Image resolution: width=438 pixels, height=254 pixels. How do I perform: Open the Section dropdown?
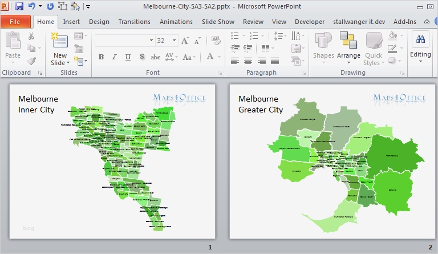point(80,61)
